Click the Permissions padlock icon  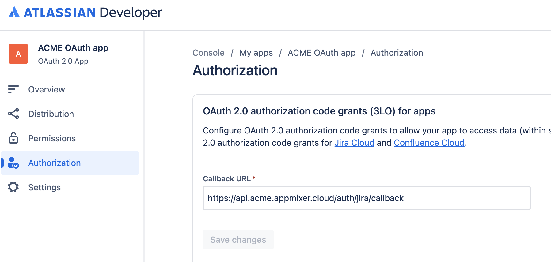coord(13,138)
